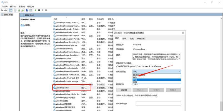This screenshot has width=223, height=111.
Task: Open the 操作(A) menu
Action: point(13,7)
